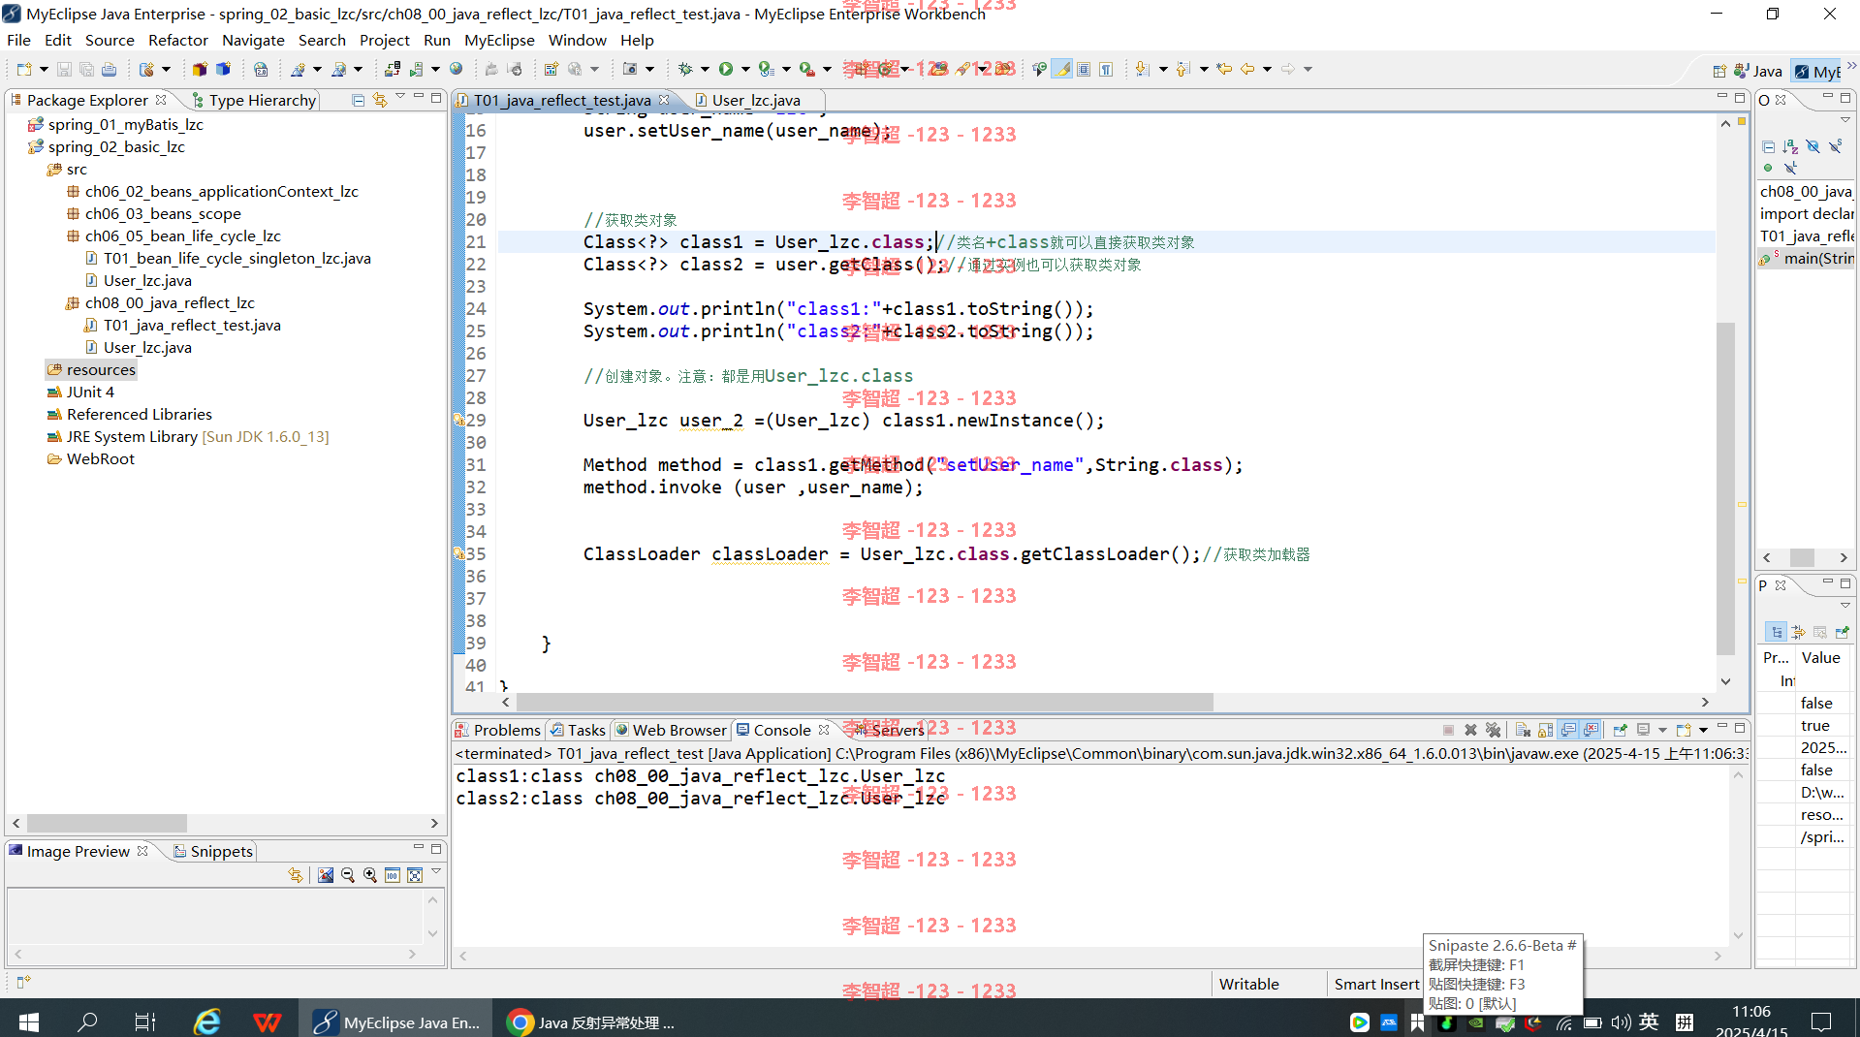Open the Back history dropdown arrow
The width and height of the screenshot is (1860, 1037).
[x=1267, y=69]
